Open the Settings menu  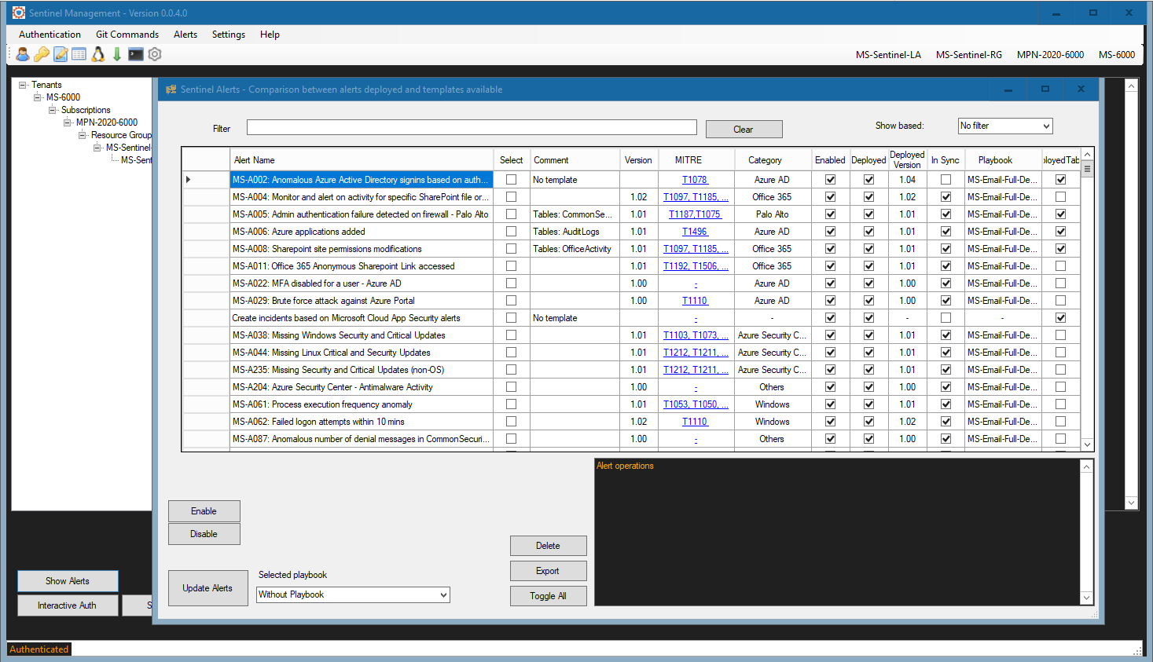click(x=229, y=35)
